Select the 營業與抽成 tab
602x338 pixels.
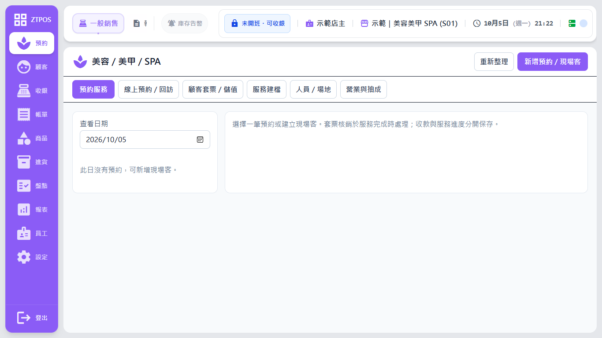coord(364,89)
